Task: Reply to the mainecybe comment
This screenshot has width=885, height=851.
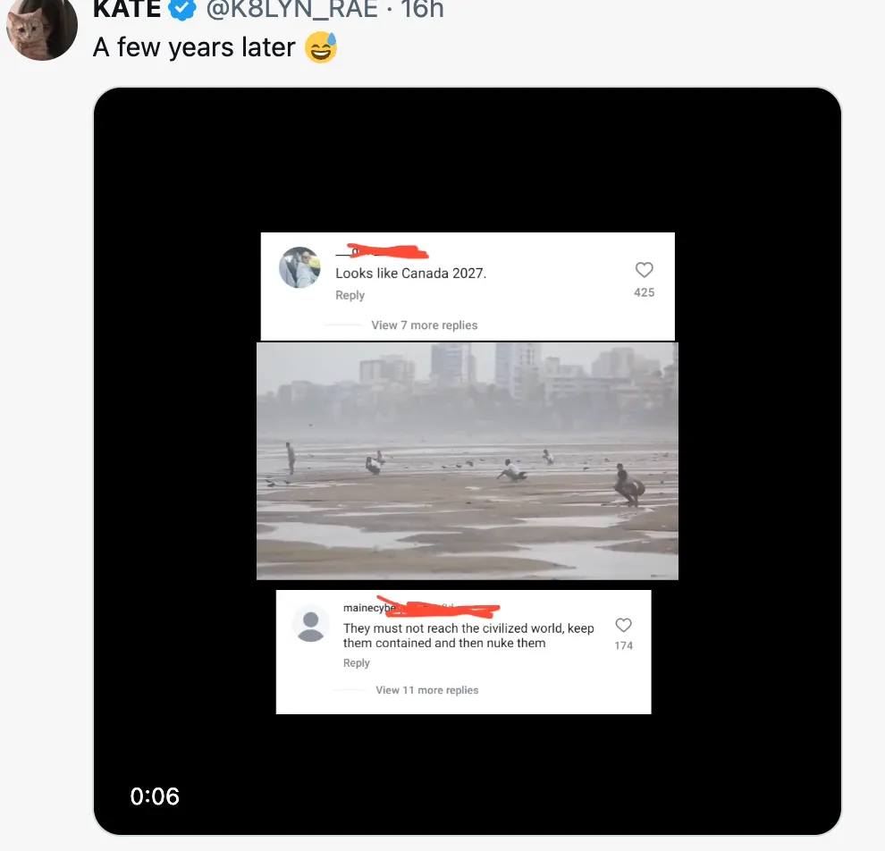Action: (x=356, y=663)
